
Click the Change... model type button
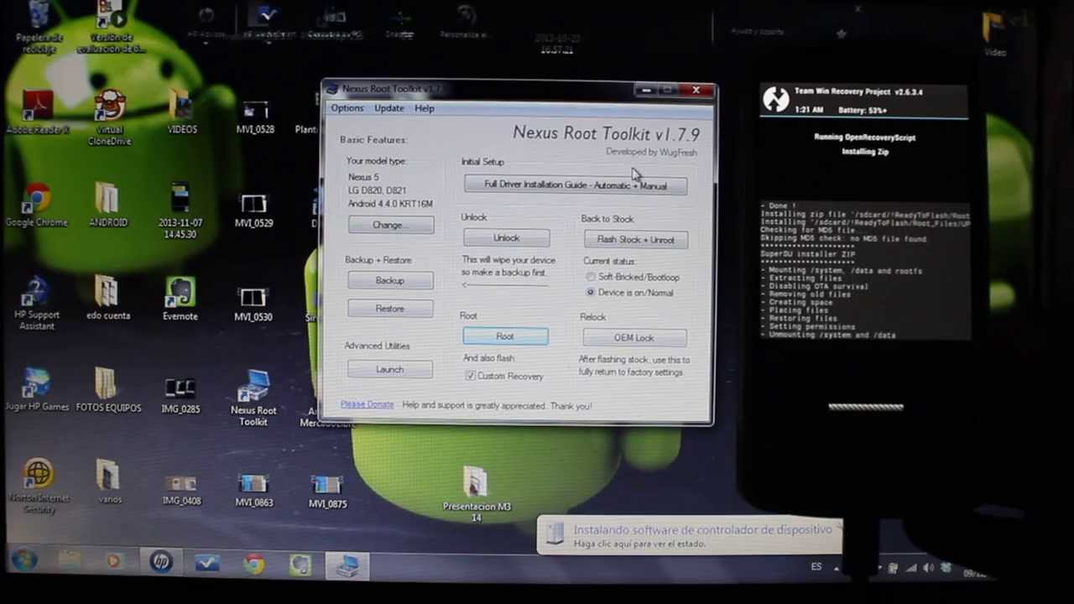tap(391, 225)
